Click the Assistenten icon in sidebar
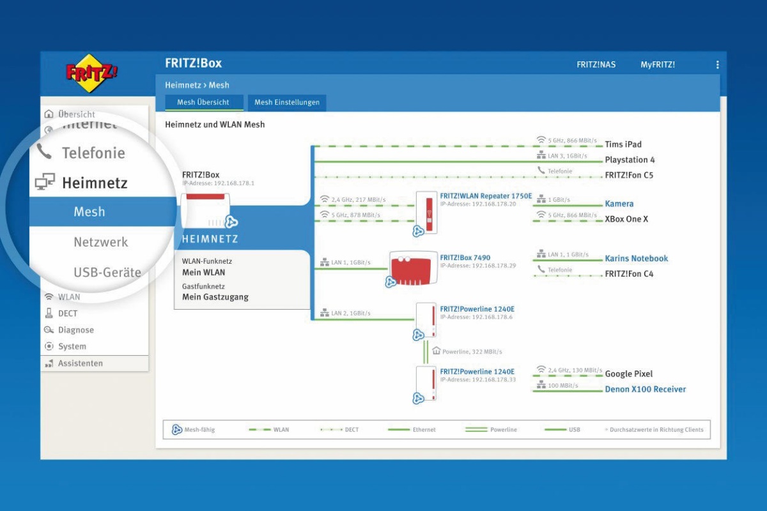The height and width of the screenshot is (511, 767). coord(49,363)
